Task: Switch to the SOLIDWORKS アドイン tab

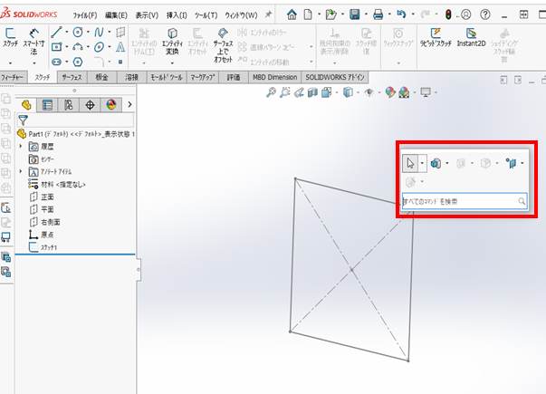Action: [x=335, y=77]
